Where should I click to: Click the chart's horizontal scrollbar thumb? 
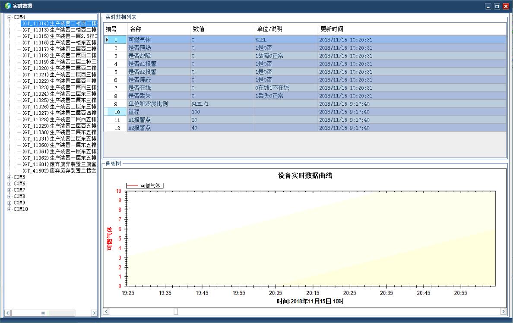pyautogui.click(x=176, y=311)
